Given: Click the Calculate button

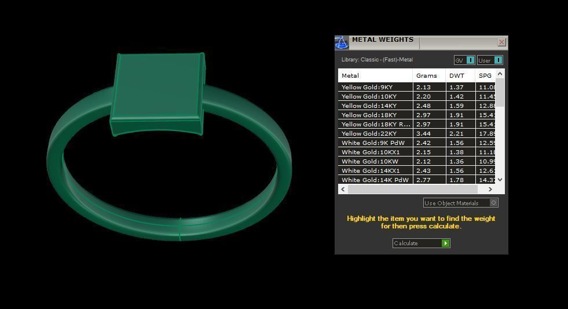Looking at the screenshot, I should click(x=422, y=243).
